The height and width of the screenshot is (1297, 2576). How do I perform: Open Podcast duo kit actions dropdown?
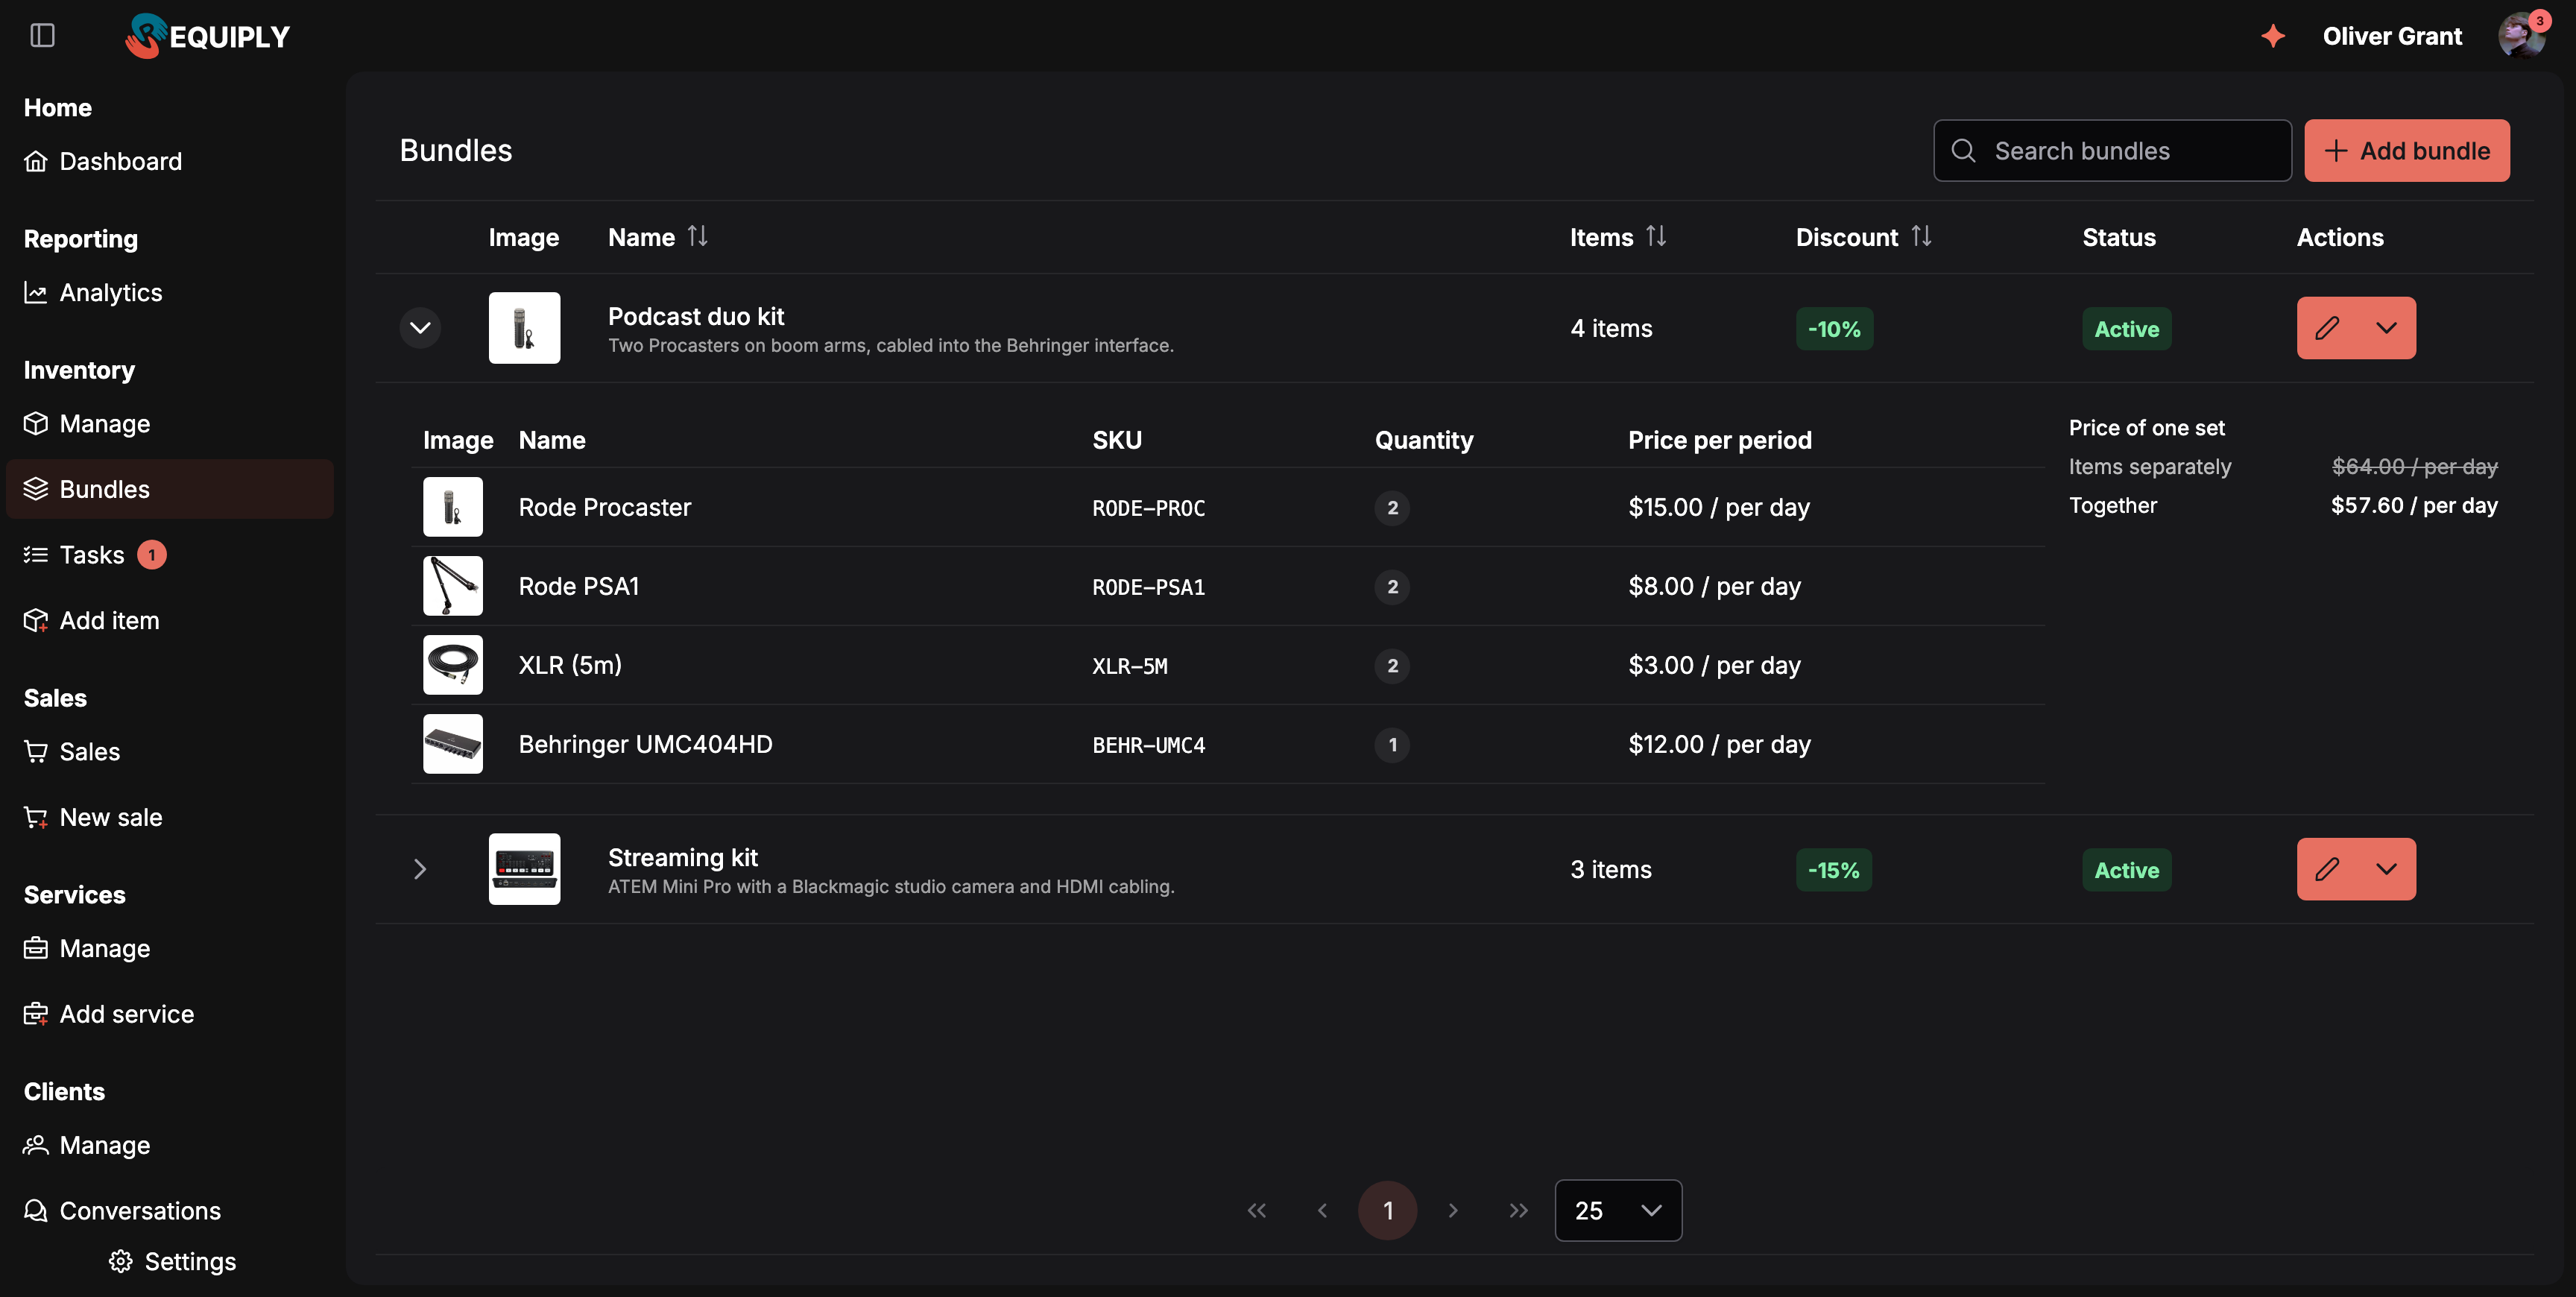(x=2386, y=328)
